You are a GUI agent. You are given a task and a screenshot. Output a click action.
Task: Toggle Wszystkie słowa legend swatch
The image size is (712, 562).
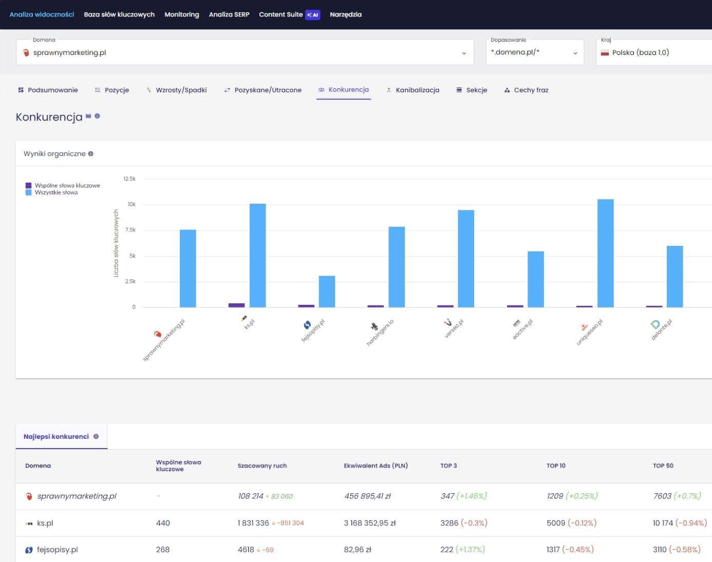[x=29, y=192]
